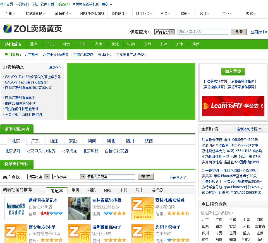The width and height of the screenshot is (268, 243).
Task: Click the 搜索 button in 商户查找
Action: tap(146, 176)
